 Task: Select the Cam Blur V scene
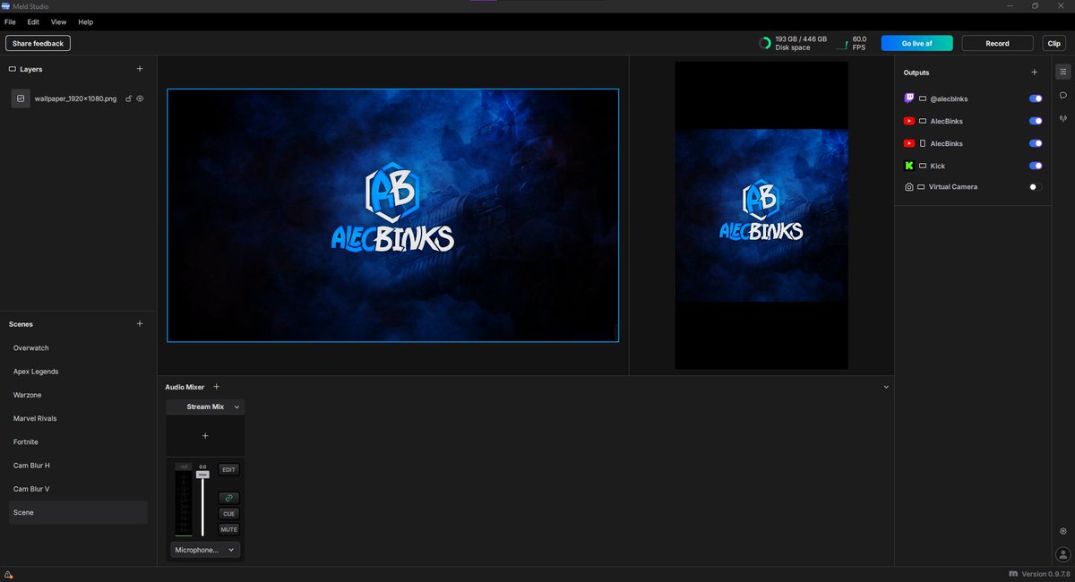click(x=78, y=489)
